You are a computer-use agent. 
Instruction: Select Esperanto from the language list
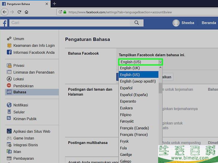coord(138,101)
